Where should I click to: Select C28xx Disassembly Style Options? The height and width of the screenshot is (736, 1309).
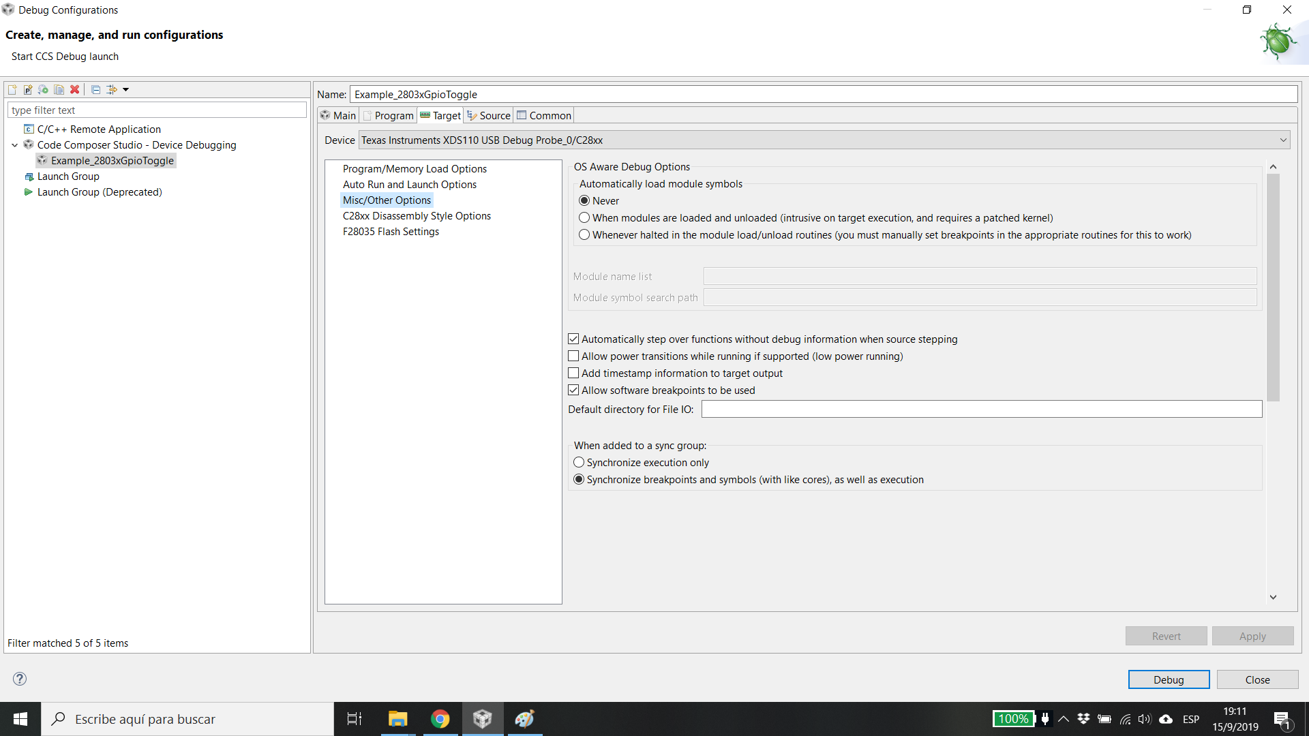click(417, 216)
